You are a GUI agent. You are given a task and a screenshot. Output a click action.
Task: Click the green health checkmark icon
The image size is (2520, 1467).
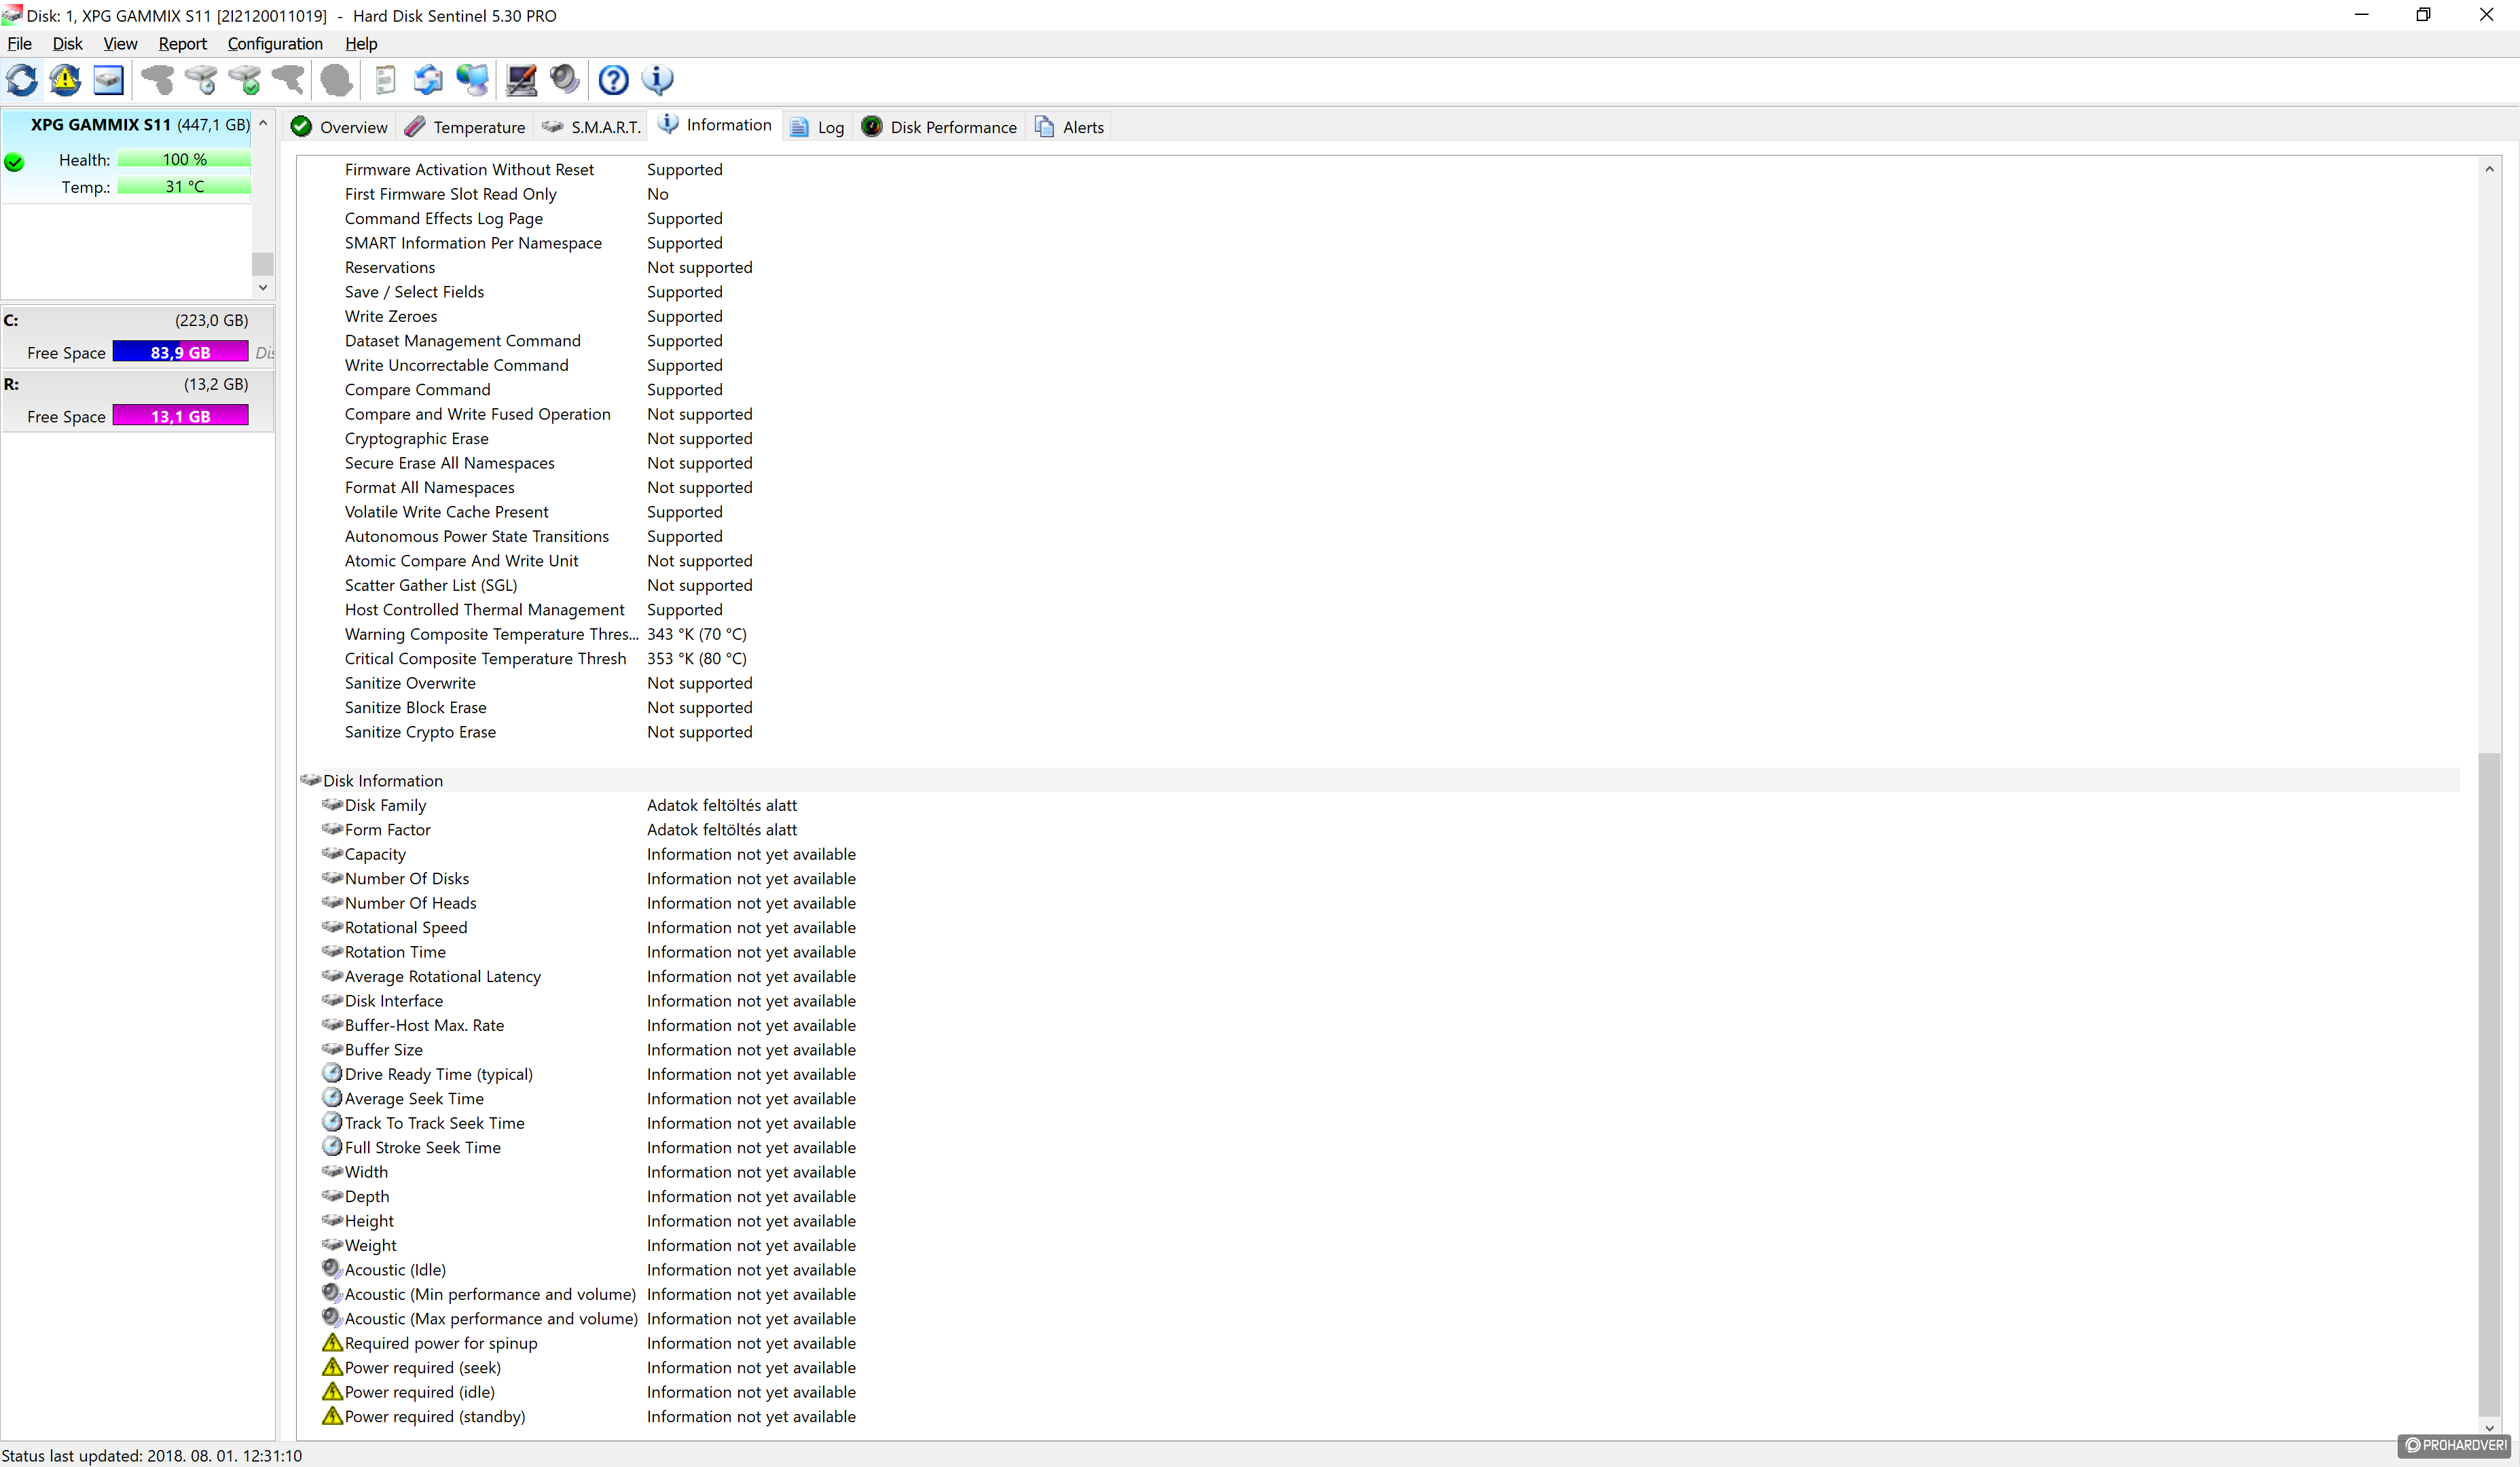15,162
